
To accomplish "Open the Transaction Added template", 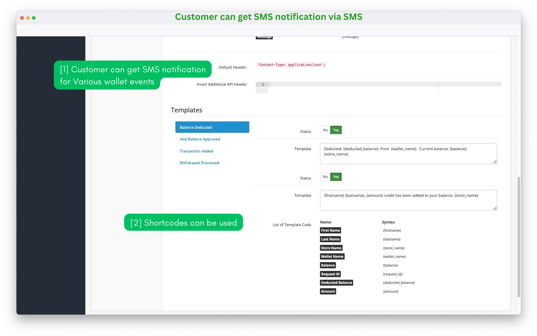I will (196, 151).
